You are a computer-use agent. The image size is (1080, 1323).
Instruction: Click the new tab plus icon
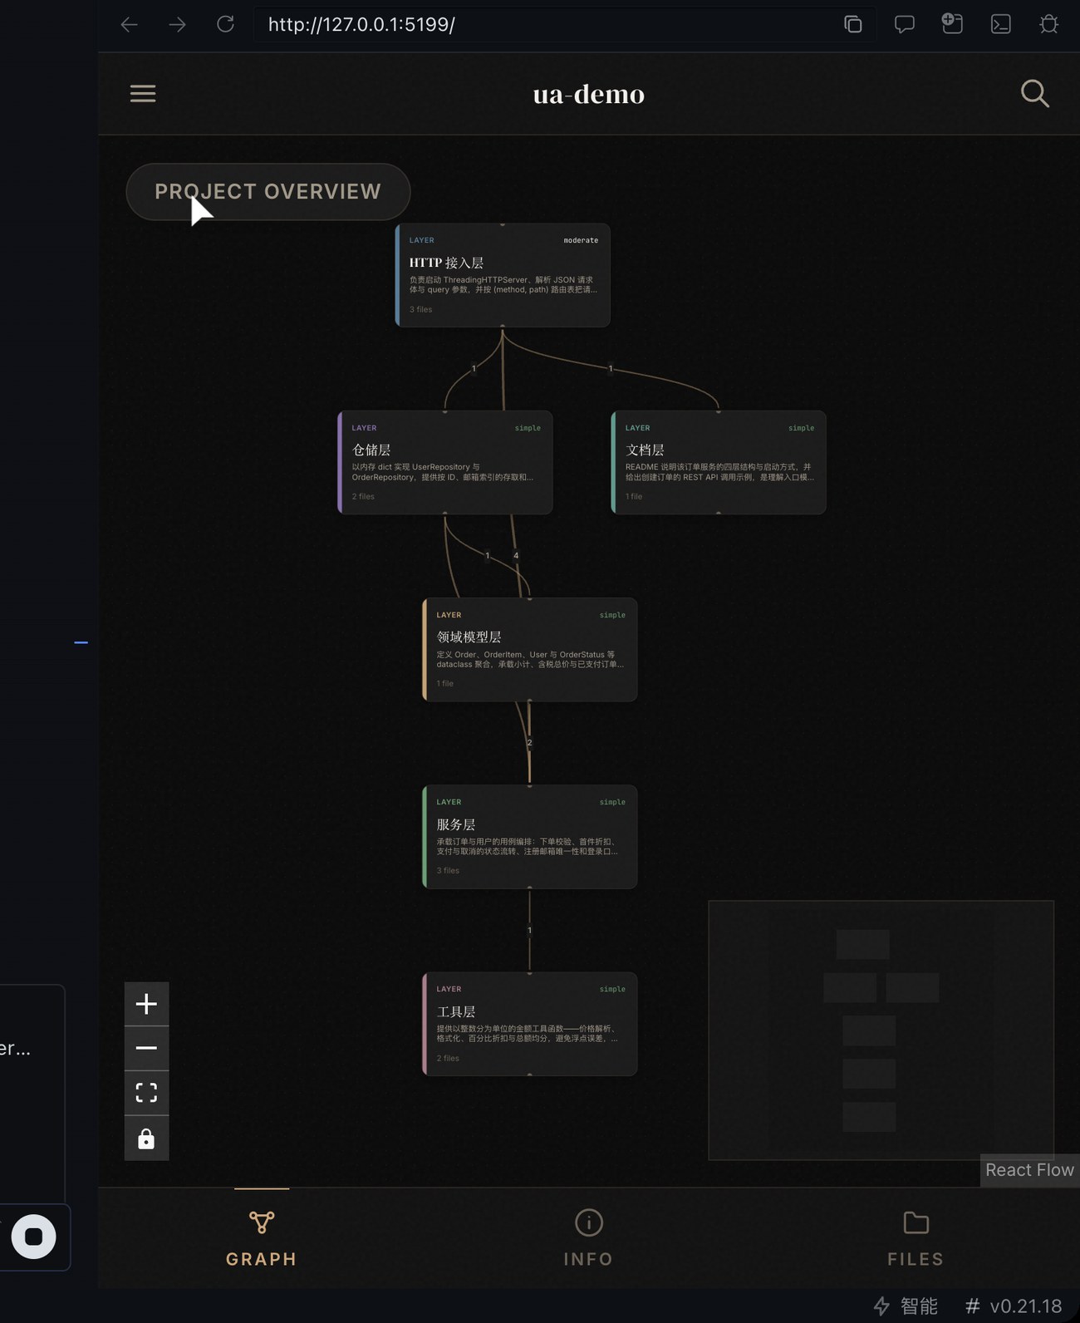pos(952,23)
